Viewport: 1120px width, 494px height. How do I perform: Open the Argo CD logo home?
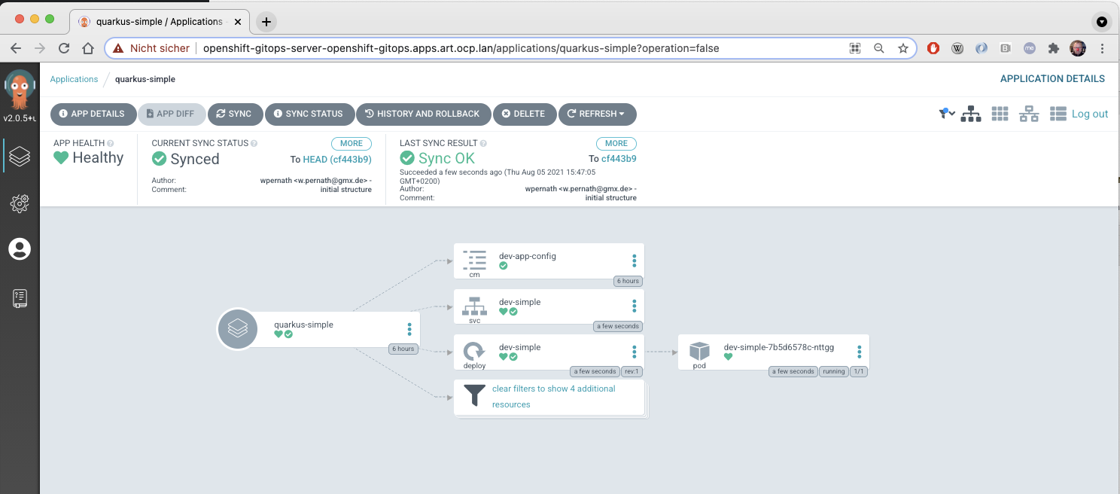pos(20,90)
